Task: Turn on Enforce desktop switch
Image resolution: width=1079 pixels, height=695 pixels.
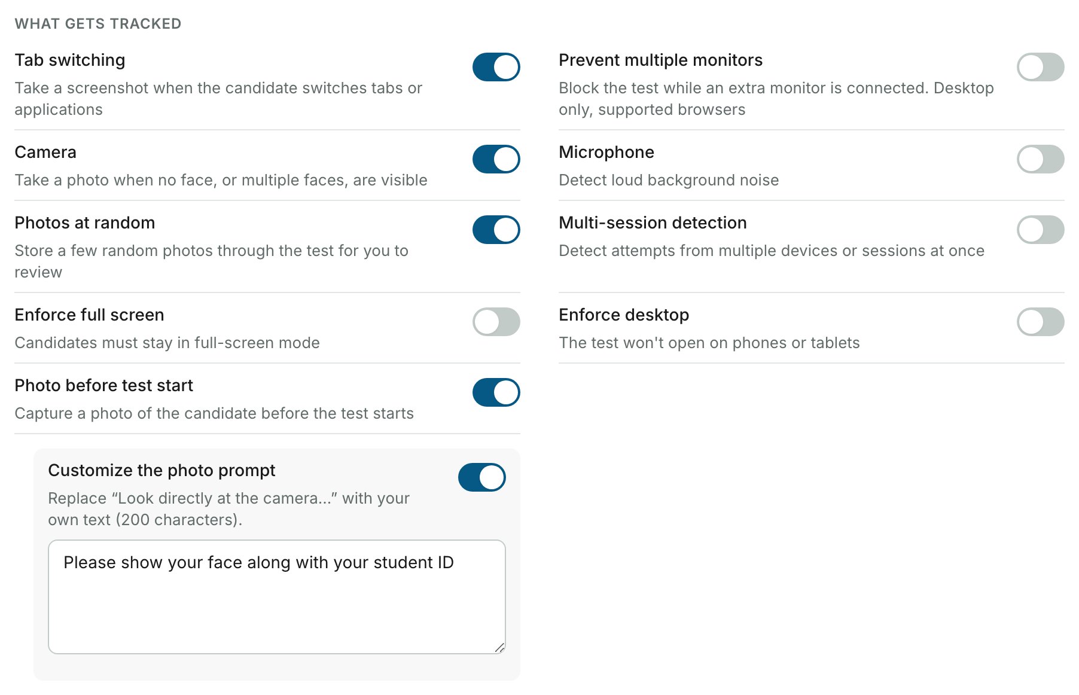Action: click(x=1040, y=322)
